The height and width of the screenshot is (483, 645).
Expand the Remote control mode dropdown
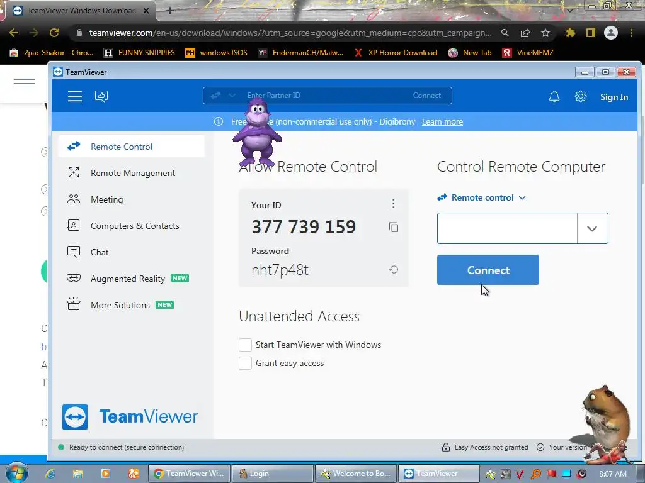tap(482, 197)
